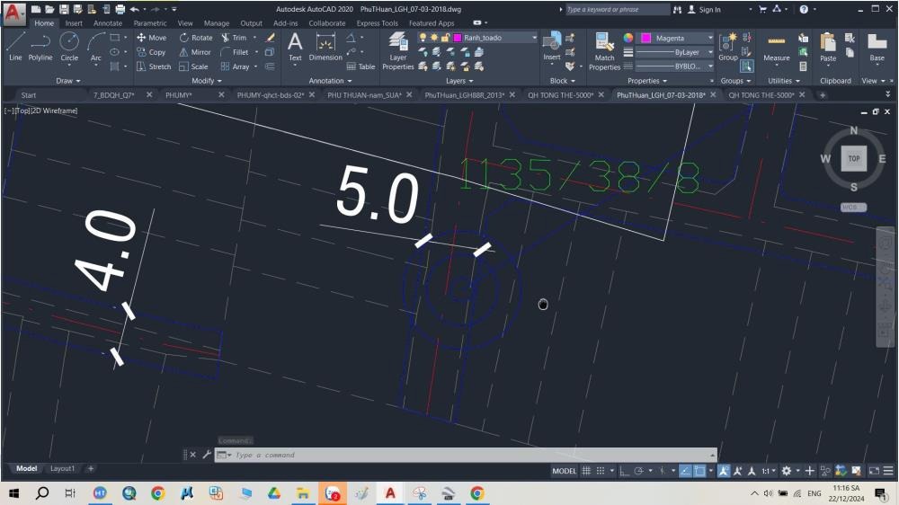Screen dimensions: 899x505
Task: Start the Dimension tool
Action: (325, 46)
